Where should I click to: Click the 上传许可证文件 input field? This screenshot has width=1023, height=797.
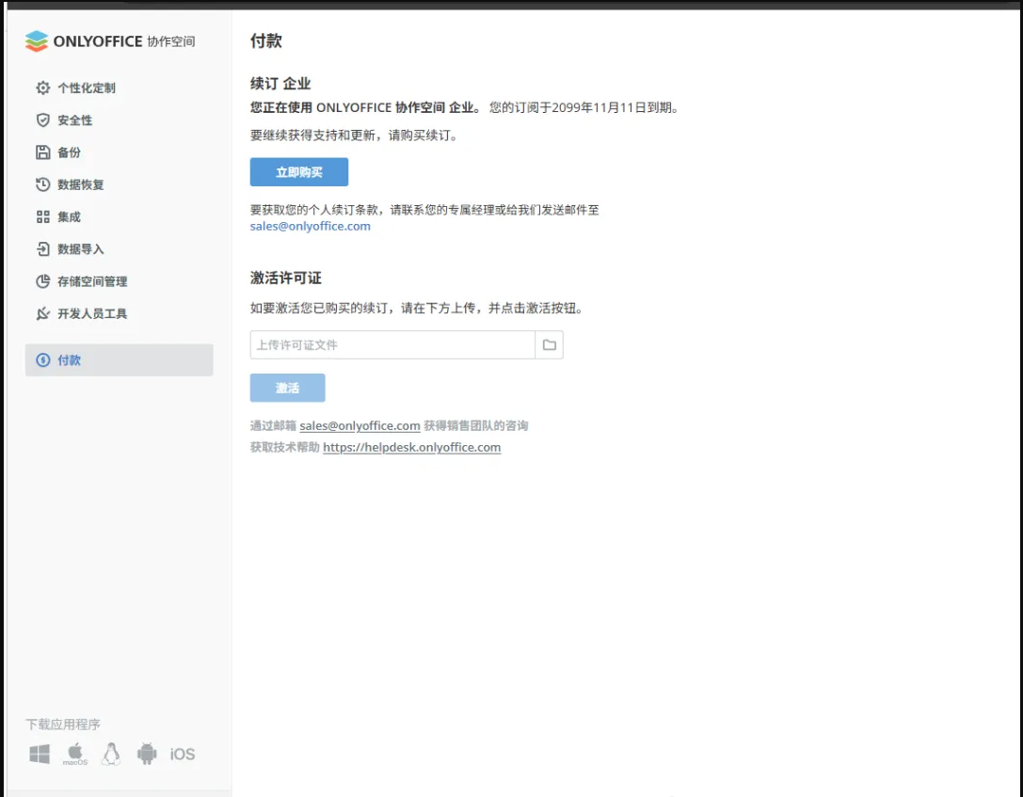tap(392, 345)
